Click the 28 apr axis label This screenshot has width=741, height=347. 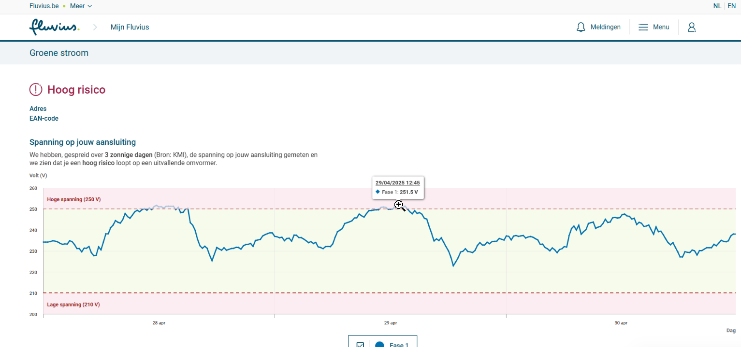coord(159,323)
